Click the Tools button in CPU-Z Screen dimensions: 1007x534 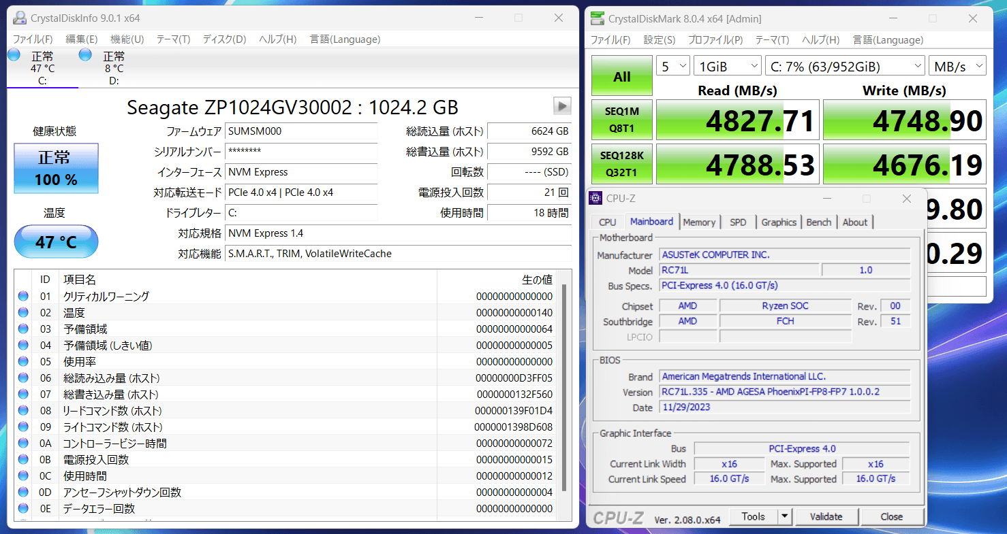click(754, 516)
